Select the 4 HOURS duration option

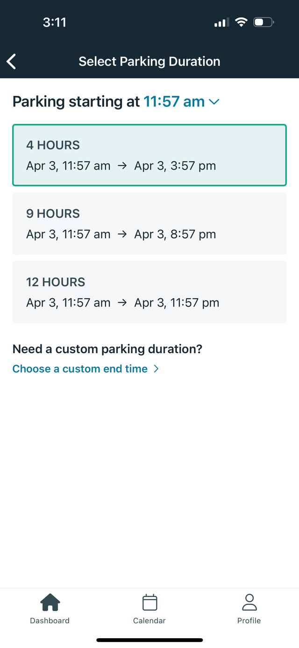149,155
